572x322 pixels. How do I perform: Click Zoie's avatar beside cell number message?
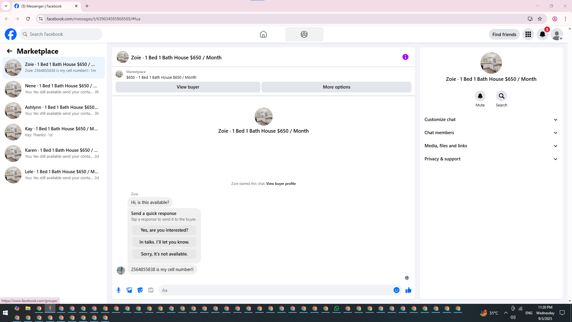tap(121, 270)
